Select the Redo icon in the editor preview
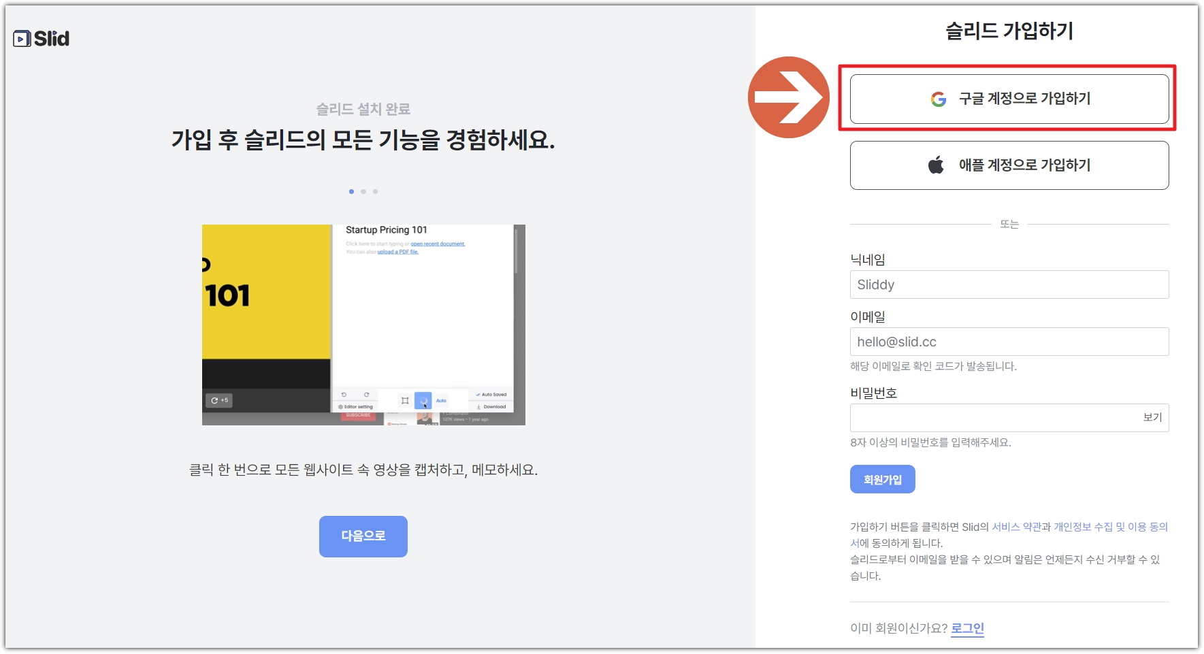Viewport: 1204px width, 654px height. point(368,395)
